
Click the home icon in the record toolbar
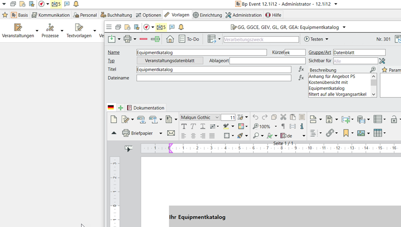(170, 39)
